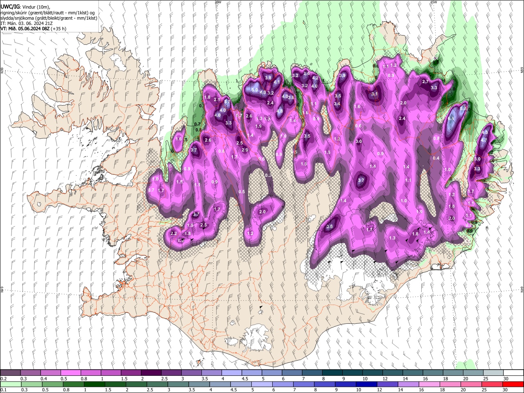
Task: Click the "slydda/snjókoma" legend description line
Action: tap(49, 18)
